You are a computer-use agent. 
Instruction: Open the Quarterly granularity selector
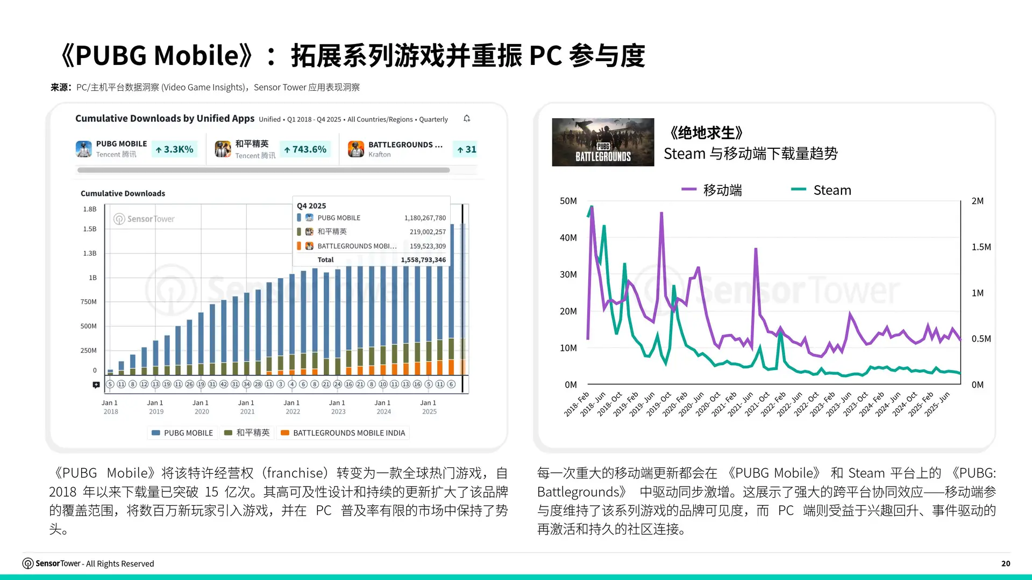click(433, 119)
